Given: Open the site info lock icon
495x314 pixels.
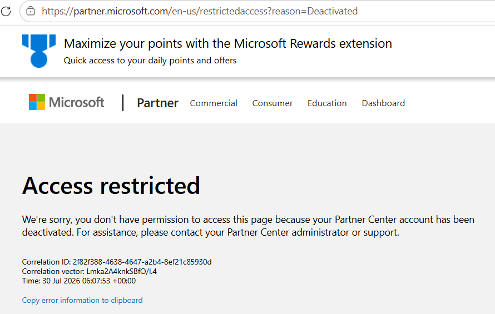Looking at the screenshot, I should click(x=31, y=11).
